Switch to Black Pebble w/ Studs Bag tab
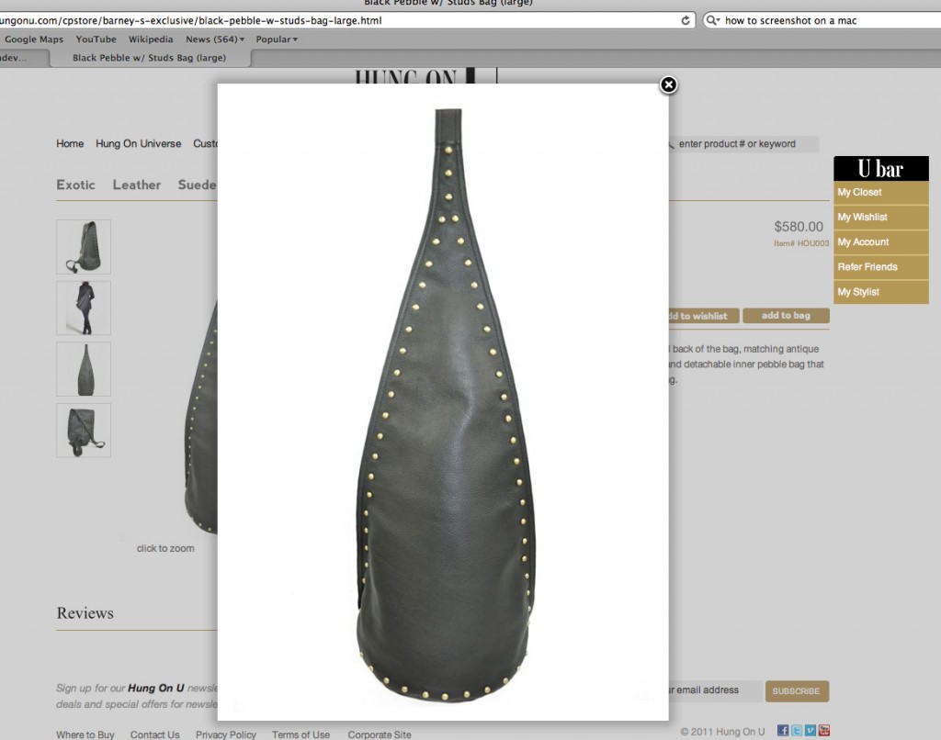 (149, 58)
